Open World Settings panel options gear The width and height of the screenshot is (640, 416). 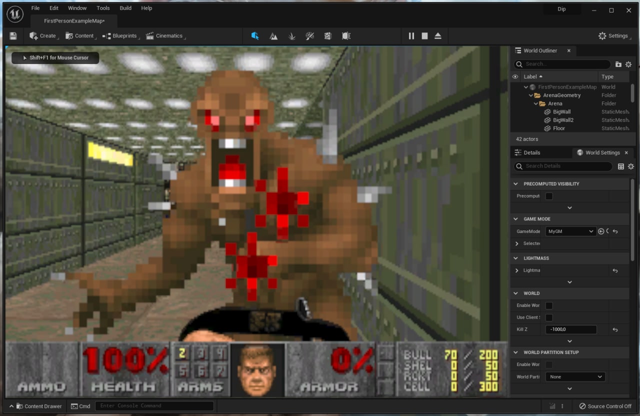pos(631,166)
